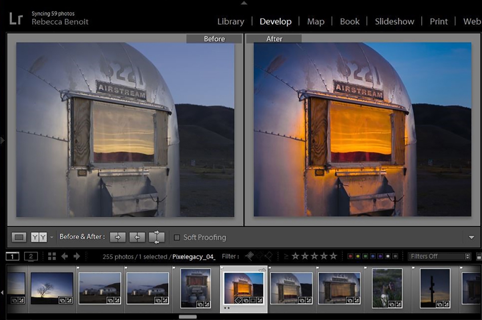Toggle Before/After YY view mode

point(39,237)
